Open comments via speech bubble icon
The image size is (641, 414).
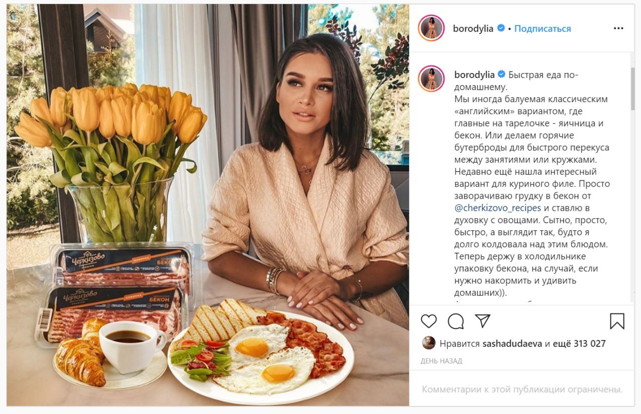456,321
